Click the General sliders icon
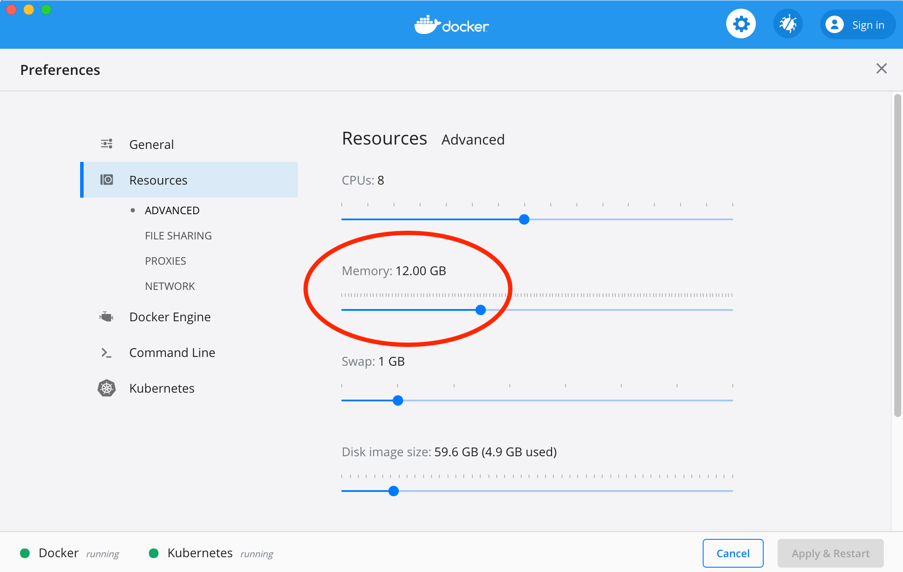This screenshot has width=903, height=572. (107, 144)
